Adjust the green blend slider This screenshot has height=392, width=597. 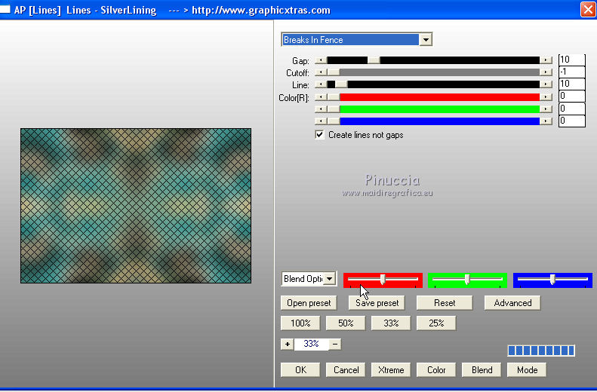coord(467,280)
